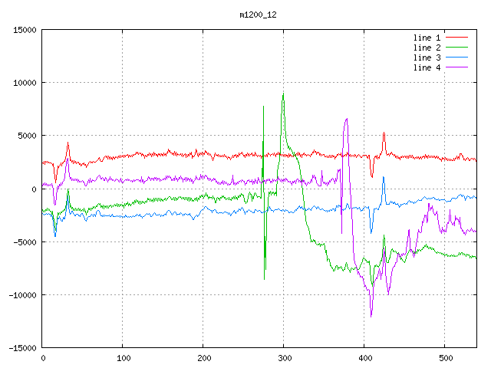491x368 pixels.
Task: Click the red line's spike near x=425
Action: 384,133
